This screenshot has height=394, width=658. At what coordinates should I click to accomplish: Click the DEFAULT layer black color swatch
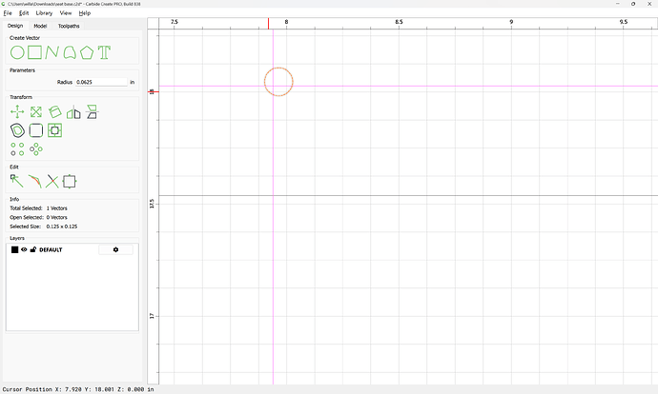pyautogui.click(x=14, y=249)
